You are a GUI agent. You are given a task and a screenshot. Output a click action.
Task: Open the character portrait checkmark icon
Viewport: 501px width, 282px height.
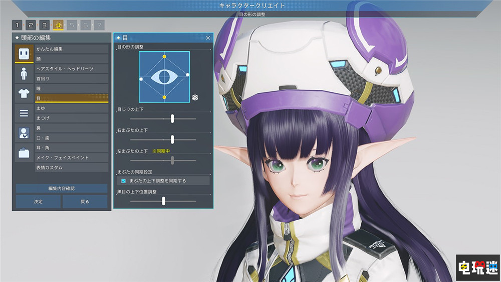click(x=24, y=133)
